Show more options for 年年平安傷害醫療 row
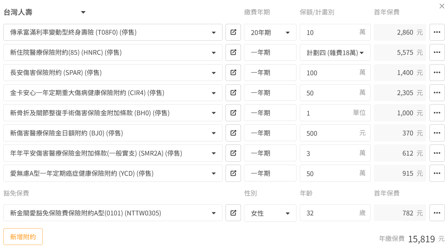The width and height of the screenshot is (448, 248). point(437,153)
